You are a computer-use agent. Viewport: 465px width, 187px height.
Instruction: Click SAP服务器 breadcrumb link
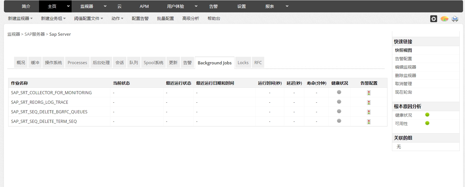(35, 34)
